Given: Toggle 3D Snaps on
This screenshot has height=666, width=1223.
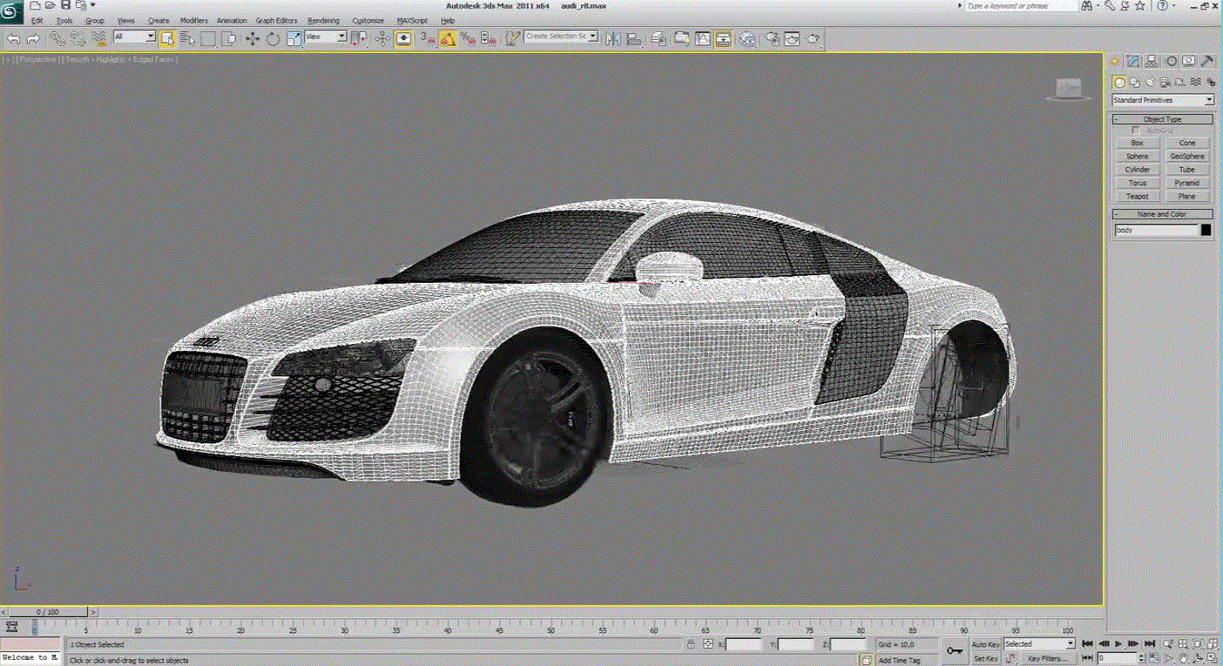Looking at the screenshot, I should (x=427, y=38).
